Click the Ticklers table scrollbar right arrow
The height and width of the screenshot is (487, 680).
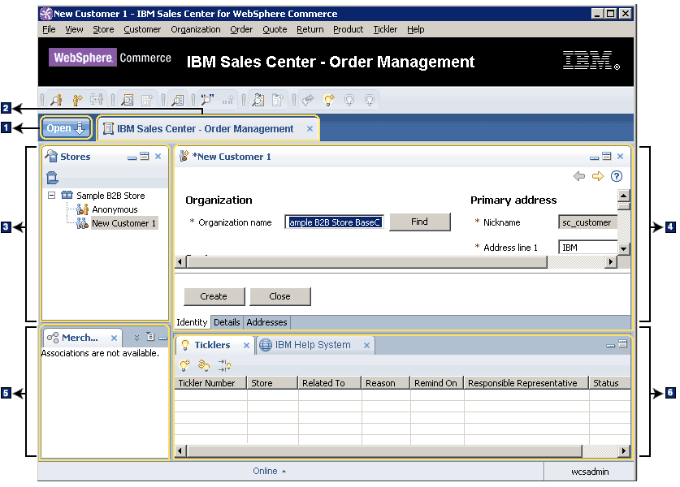point(623,451)
